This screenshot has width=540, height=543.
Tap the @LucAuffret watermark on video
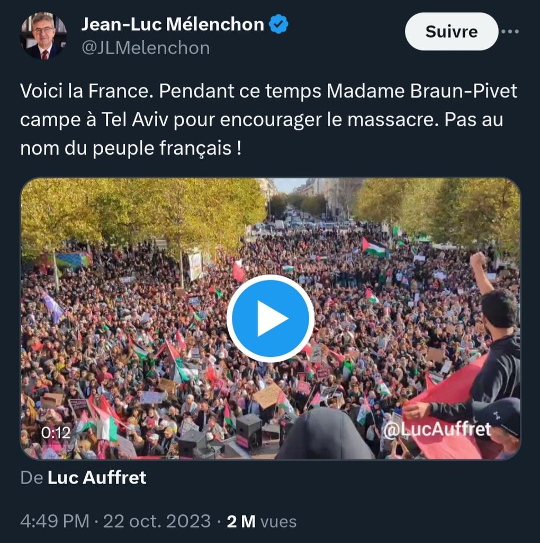tap(437, 430)
